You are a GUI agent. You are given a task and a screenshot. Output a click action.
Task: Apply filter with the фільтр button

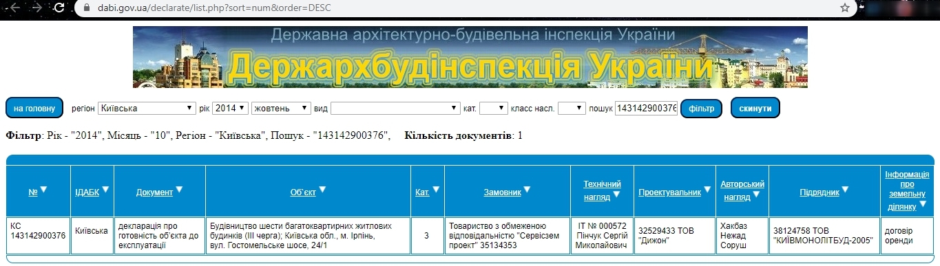click(x=701, y=109)
